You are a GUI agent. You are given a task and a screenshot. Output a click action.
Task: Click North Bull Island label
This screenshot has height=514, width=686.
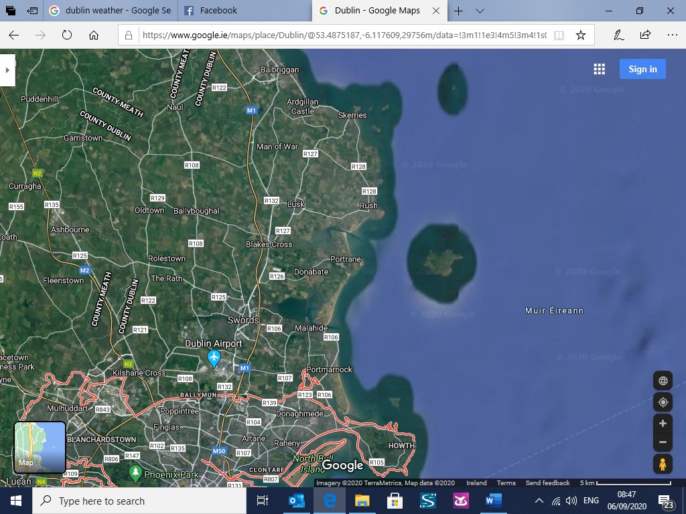(x=313, y=464)
